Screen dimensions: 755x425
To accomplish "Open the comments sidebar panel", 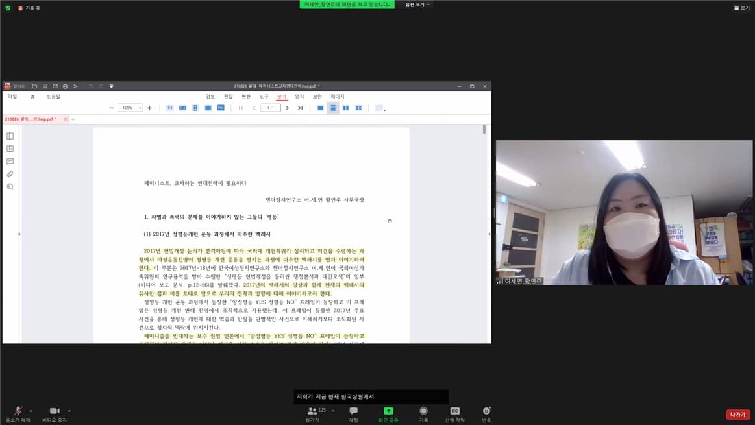I will 10,161.
